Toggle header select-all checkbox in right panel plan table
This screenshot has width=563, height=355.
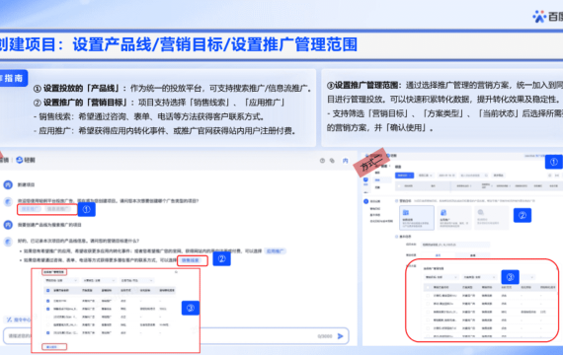pos(428,287)
